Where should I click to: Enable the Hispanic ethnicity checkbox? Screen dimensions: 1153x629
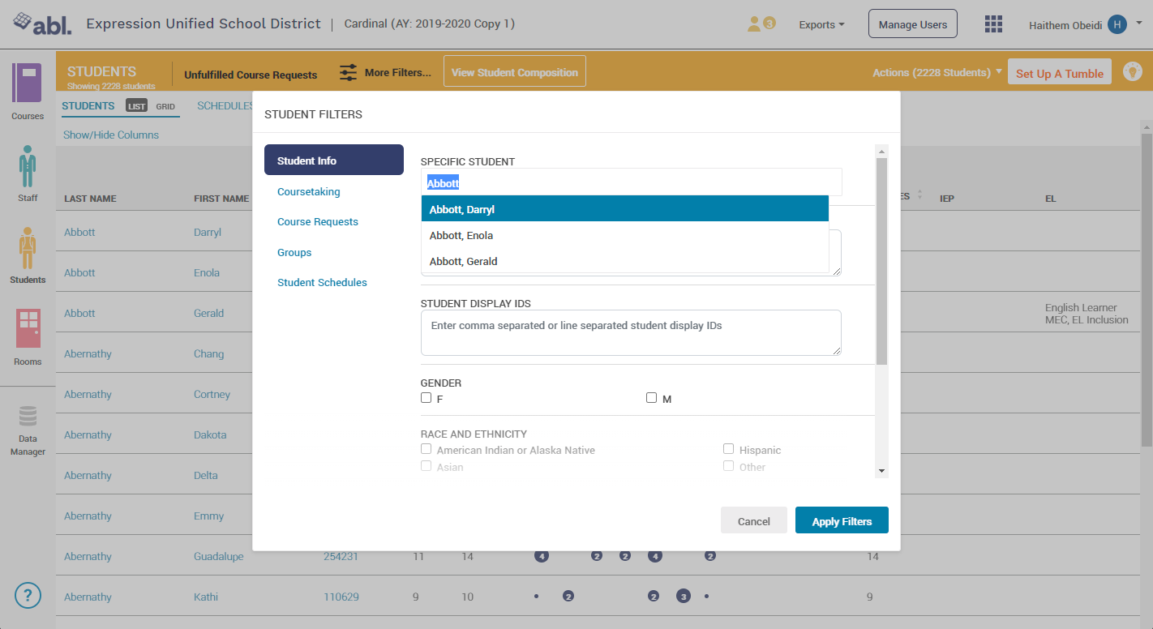(729, 449)
